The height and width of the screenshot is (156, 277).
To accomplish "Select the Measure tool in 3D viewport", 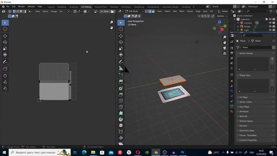I will pos(121,68).
